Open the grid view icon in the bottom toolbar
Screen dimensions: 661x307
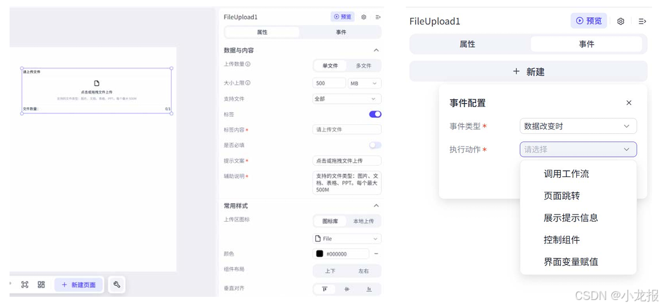(x=41, y=285)
